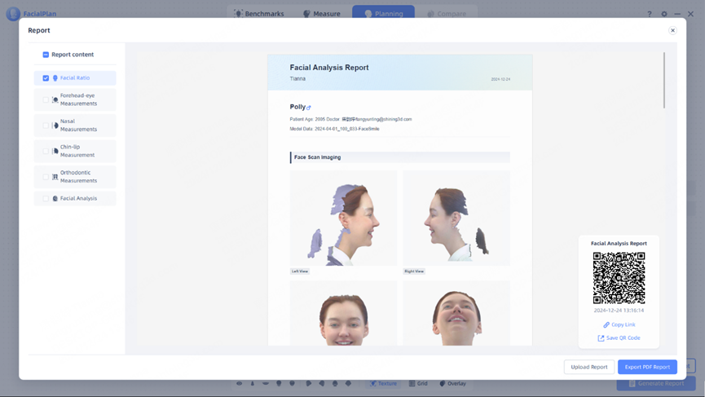Select the upward-looking face scan image
The image size is (705, 397).
coord(456,313)
